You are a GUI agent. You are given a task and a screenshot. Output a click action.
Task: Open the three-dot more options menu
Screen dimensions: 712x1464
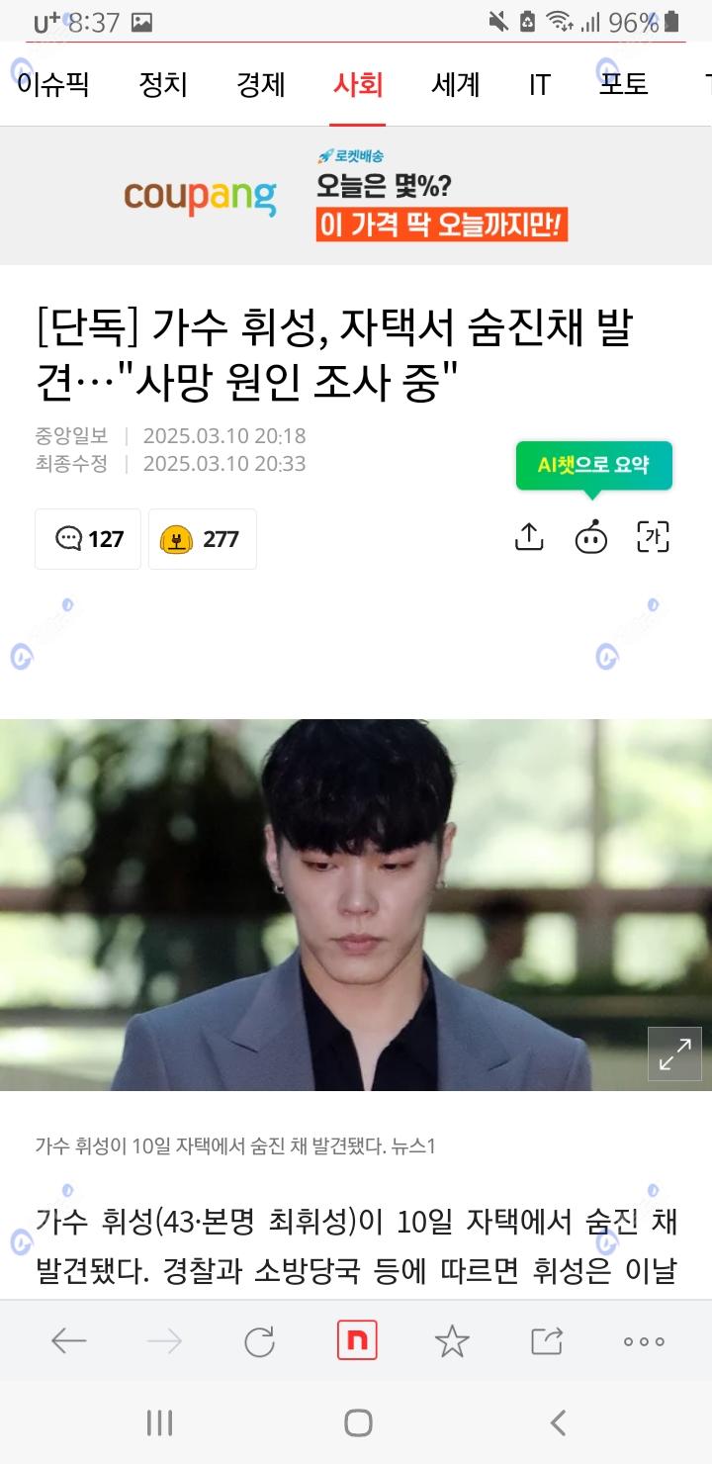pyautogui.click(x=644, y=1342)
